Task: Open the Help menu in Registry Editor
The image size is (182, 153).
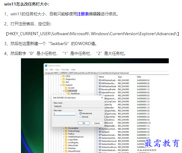Action: point(73,69)
